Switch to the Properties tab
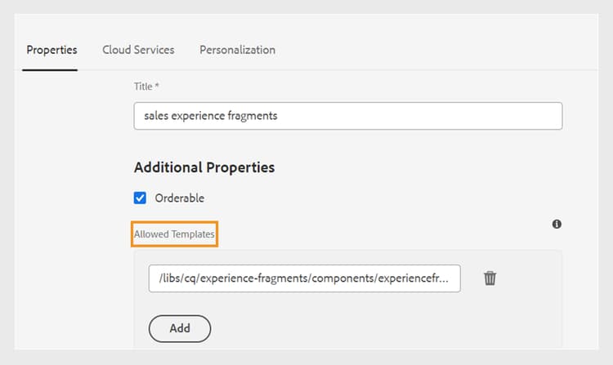This screenshot has width=613, height=365. (51, 50)
